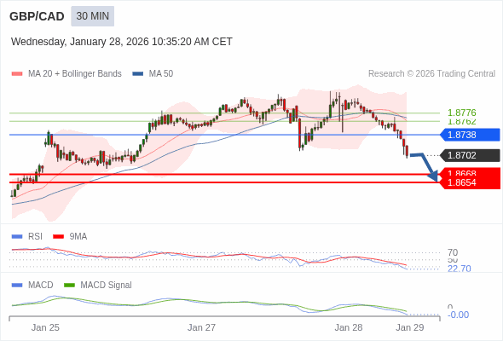The image size is (503, 341).
Task: Click the RSI legend label
Action: (x=35, y=237)
